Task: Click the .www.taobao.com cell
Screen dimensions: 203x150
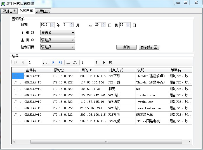Action: [152, 108]
